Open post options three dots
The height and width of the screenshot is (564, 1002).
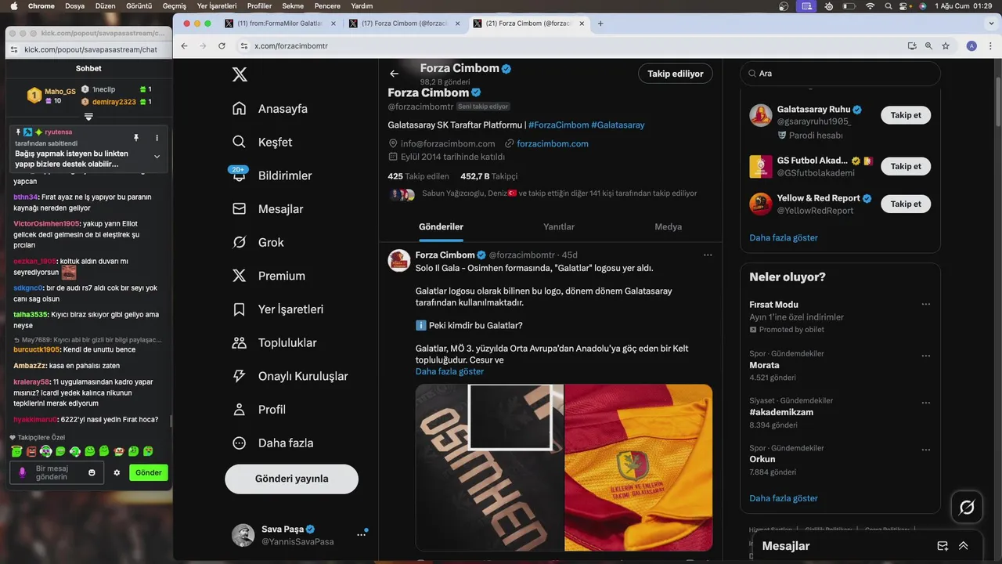pos(708,255)
